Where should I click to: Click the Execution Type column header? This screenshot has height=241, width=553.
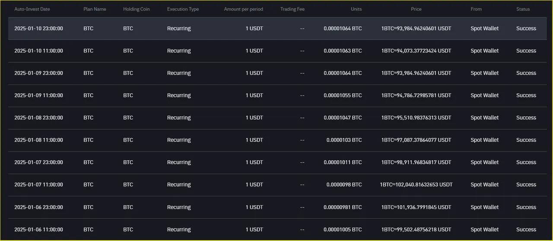183,9
